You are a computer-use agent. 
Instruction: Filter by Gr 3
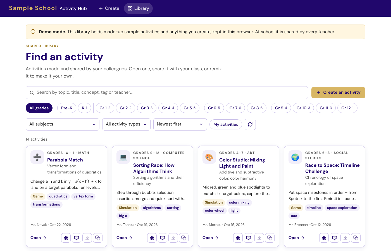[147, 108]
